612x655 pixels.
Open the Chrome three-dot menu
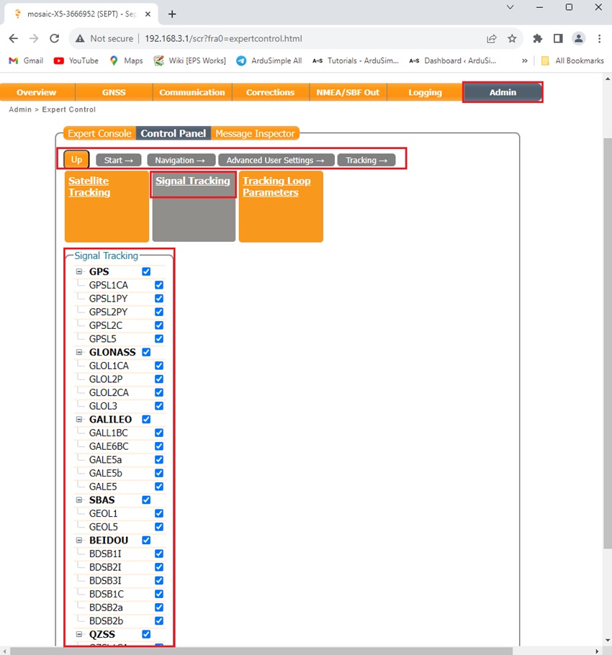pyautogui.click(x=599, y=39)
